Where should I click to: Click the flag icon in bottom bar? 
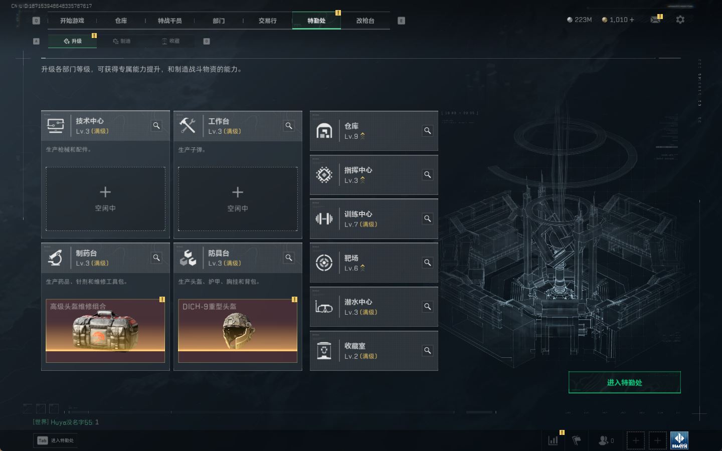pyautogui.click(x=577, y=440)
